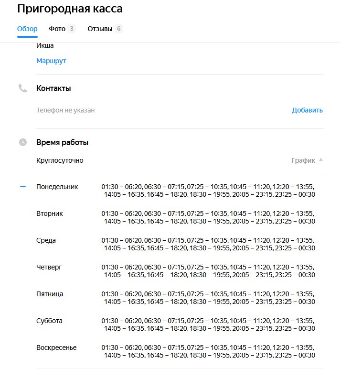340x370 pixels.
Task: Click Круглосуточно working hours summary
Action: click(x=60, y=160)
